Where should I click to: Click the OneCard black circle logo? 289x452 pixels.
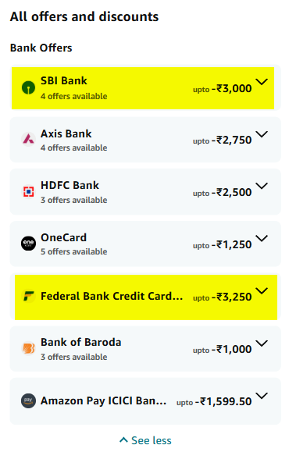pos(28,244)
